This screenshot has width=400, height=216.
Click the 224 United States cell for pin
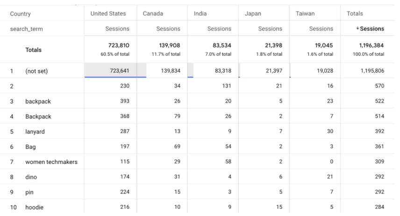coord(125,192)
